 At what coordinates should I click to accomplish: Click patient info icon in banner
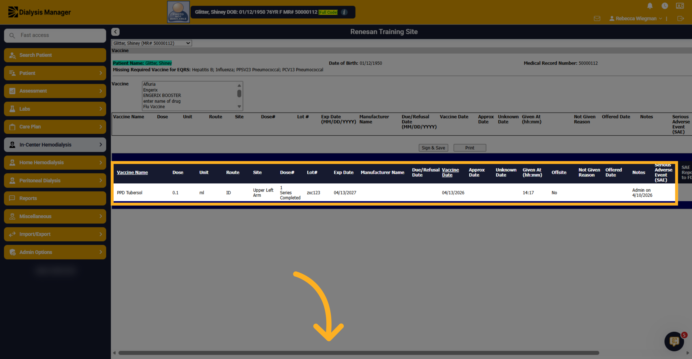tap(344, 12)
